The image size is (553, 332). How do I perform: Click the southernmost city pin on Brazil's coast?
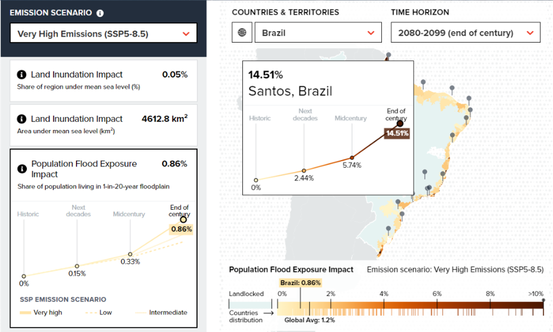pyautogui.click(x=388, y=230)
